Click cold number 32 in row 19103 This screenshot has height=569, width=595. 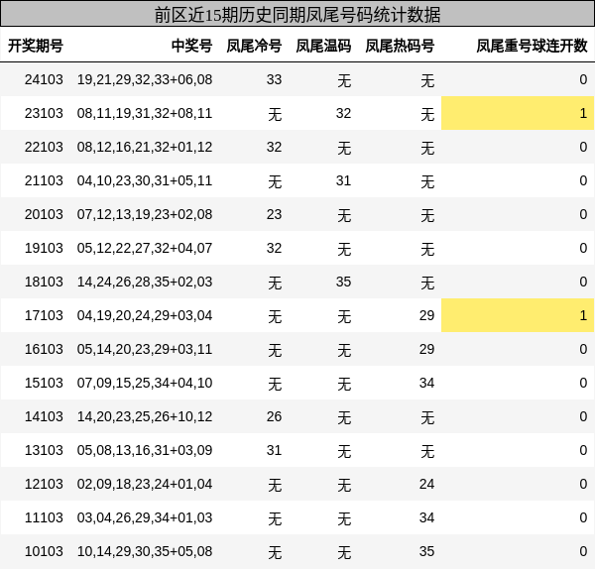(274, 248)
